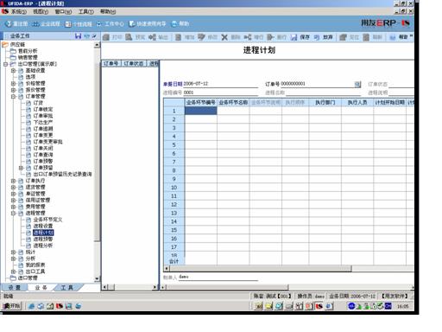
Task: Expand the 统计 tree node
Action: 13,252
